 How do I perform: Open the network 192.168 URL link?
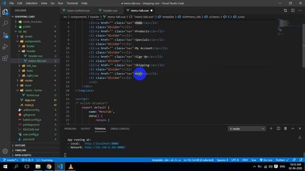(x=105, y=147)
